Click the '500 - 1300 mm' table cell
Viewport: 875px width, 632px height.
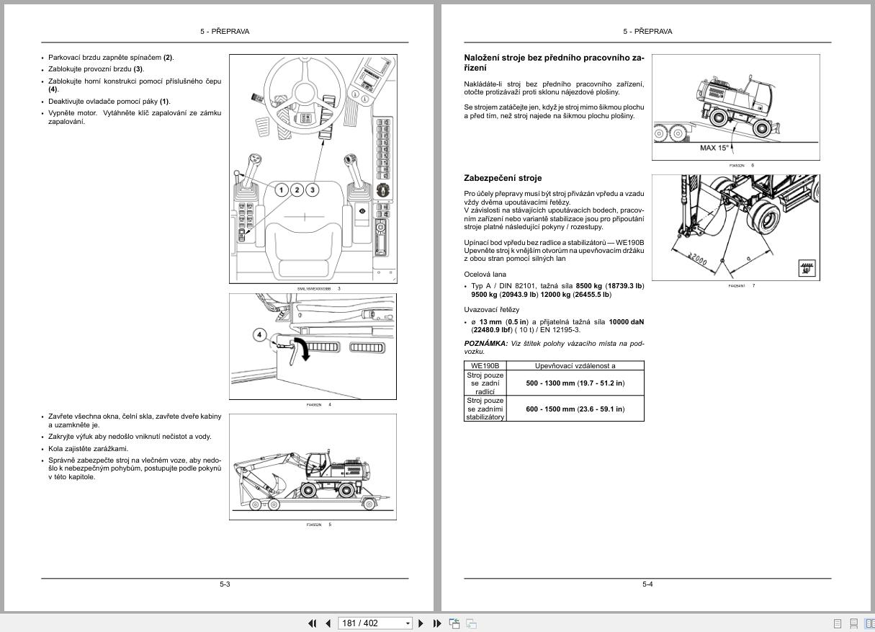[575, 383]
